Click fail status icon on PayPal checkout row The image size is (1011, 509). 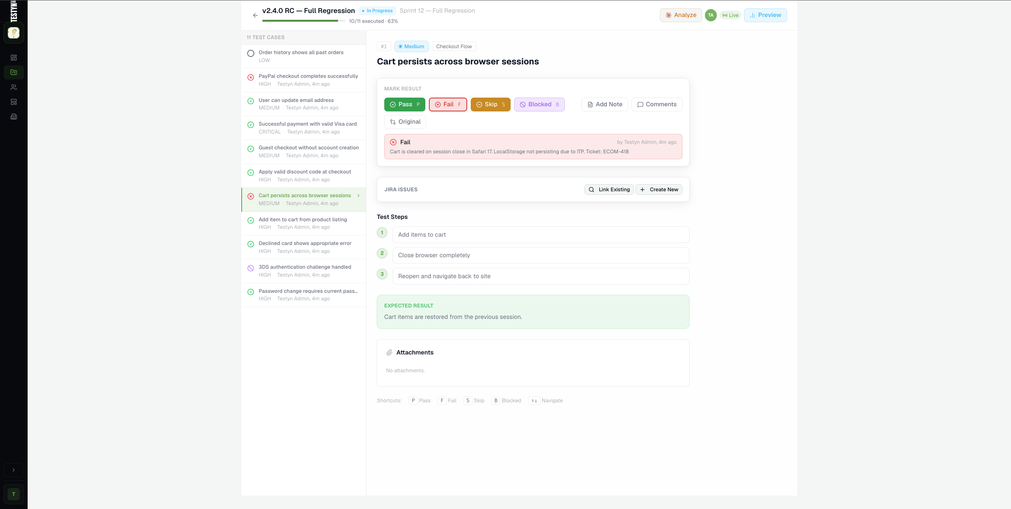click(251, 77)
